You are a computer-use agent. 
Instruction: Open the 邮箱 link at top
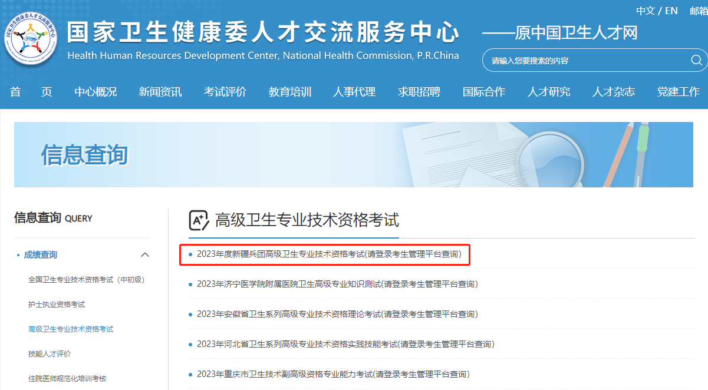click(698, 11)
